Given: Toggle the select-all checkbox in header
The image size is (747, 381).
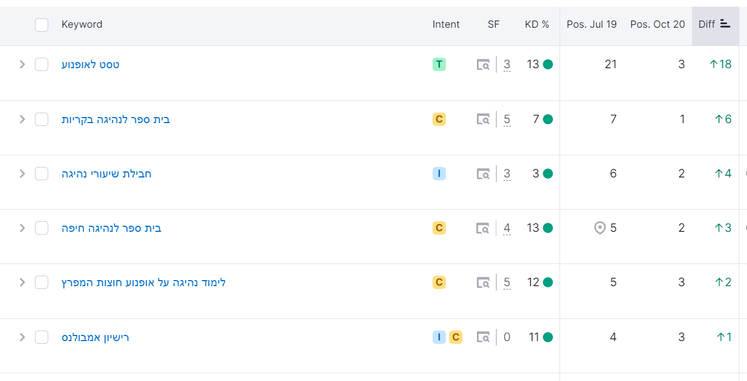Looking at the screenshot, I should pos(42,24).
